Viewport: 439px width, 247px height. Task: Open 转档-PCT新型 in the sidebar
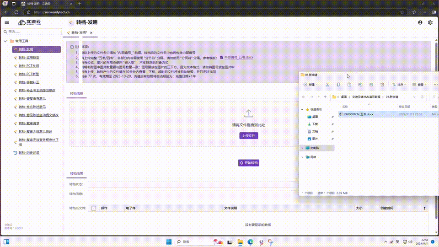28,74
